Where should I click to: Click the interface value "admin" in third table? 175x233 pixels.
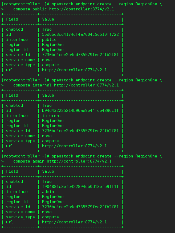(x=48, y=192)
